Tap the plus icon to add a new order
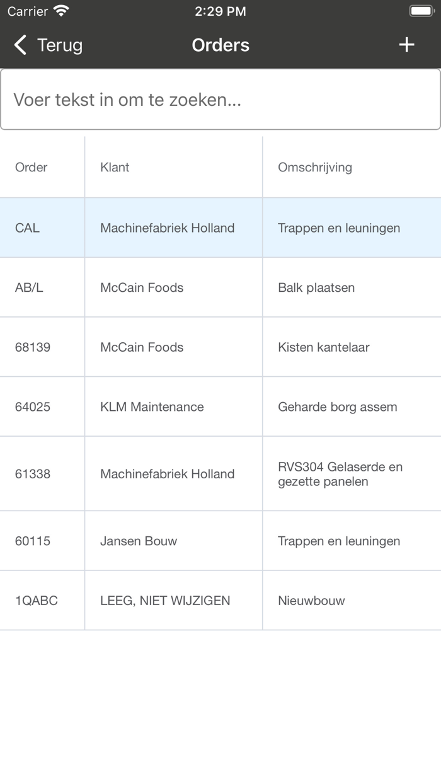 tap(406, 45)
